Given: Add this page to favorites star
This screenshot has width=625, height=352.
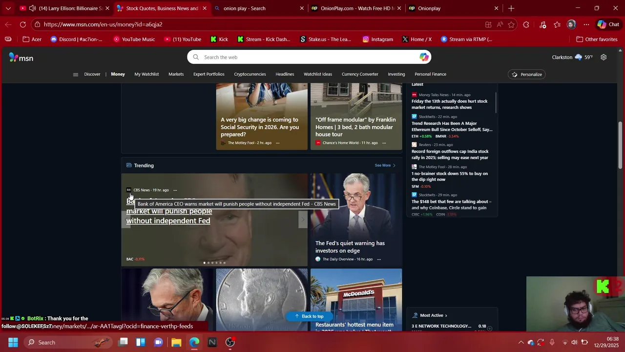Looking at the screenshot, I should tap(511, 24).
